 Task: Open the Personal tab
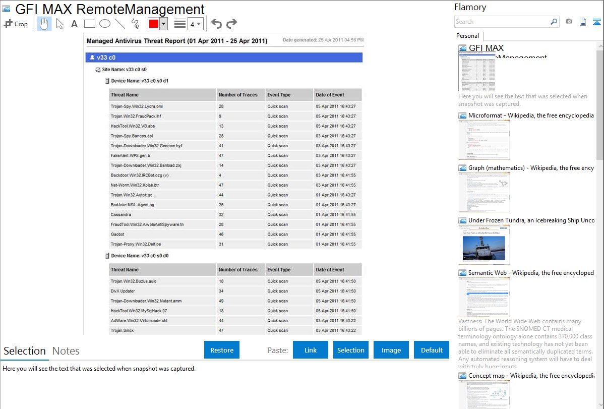click(x=468, y=36)
